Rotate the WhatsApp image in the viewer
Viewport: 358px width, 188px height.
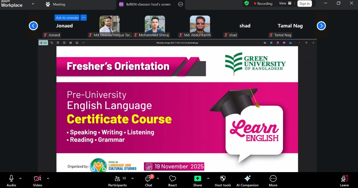point(52,43)
